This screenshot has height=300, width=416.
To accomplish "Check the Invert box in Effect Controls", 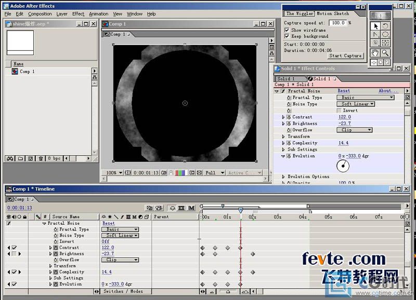I will pyautogui.click(x=339, y=111).
